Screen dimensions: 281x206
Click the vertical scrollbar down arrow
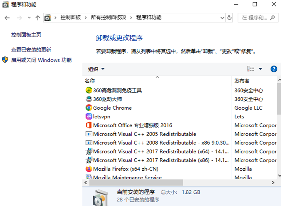point(279,176)
